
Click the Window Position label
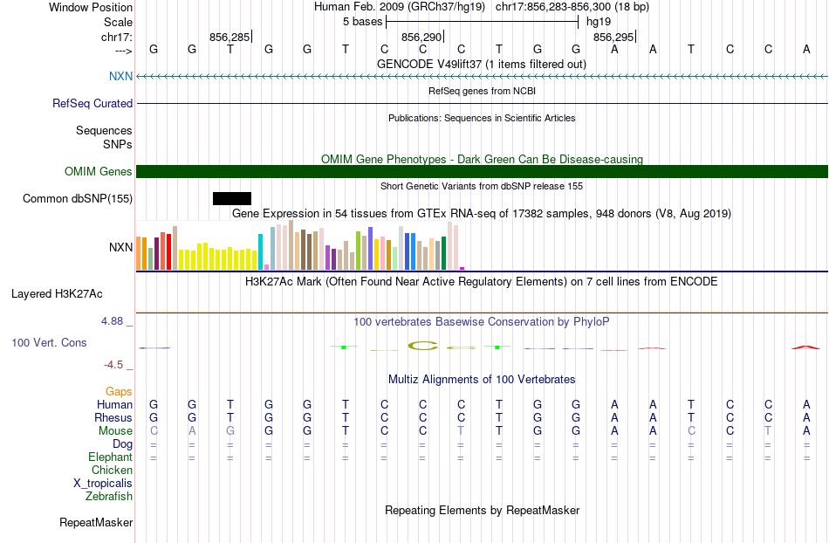(91, 7)
